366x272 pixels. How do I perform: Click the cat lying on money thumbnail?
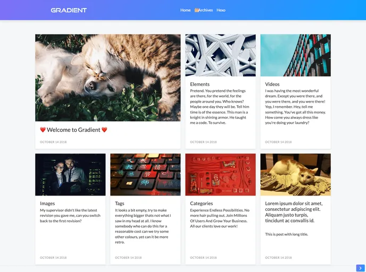pos(295,175)
